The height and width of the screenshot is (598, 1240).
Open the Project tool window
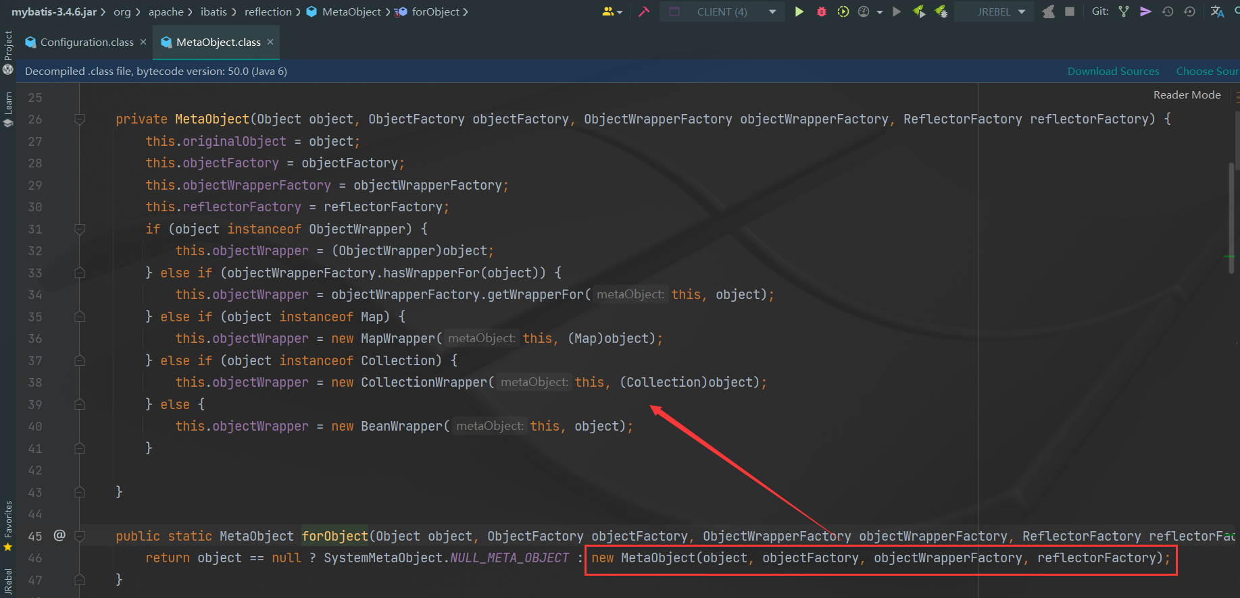tap(8, 53)
